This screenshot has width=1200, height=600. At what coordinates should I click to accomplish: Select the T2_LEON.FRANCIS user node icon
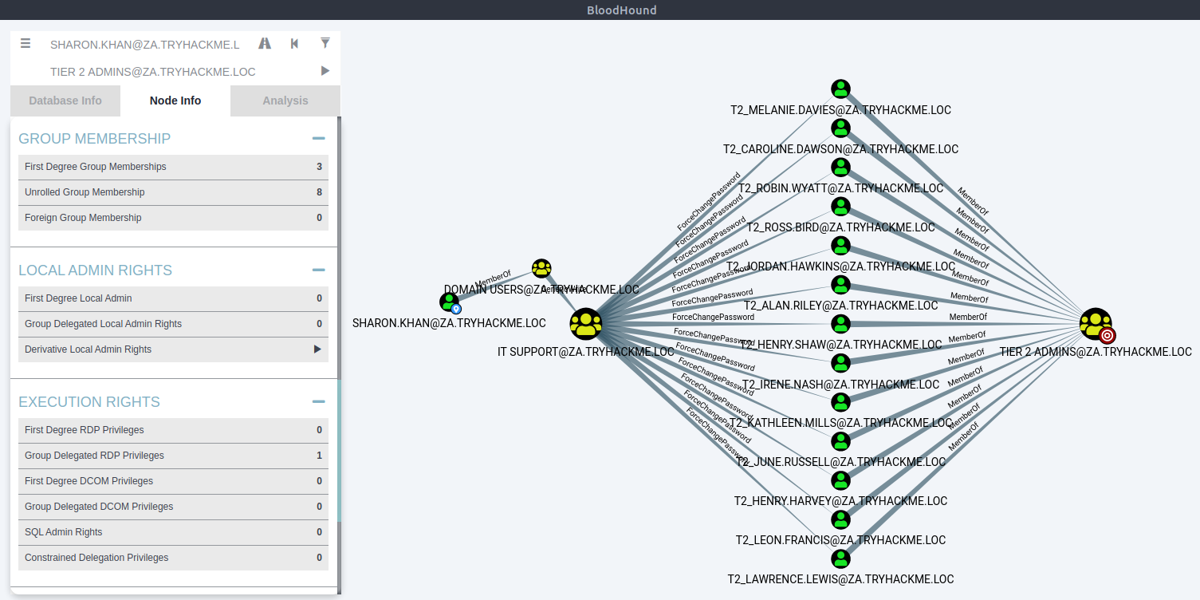840,519
